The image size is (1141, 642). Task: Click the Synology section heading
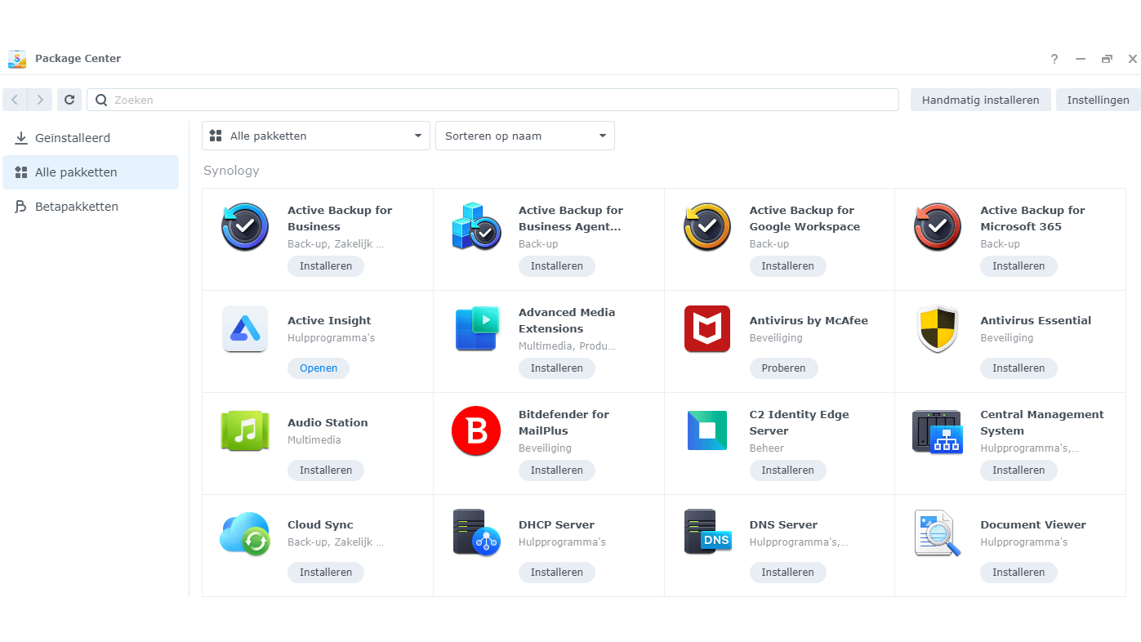(231, 171)
